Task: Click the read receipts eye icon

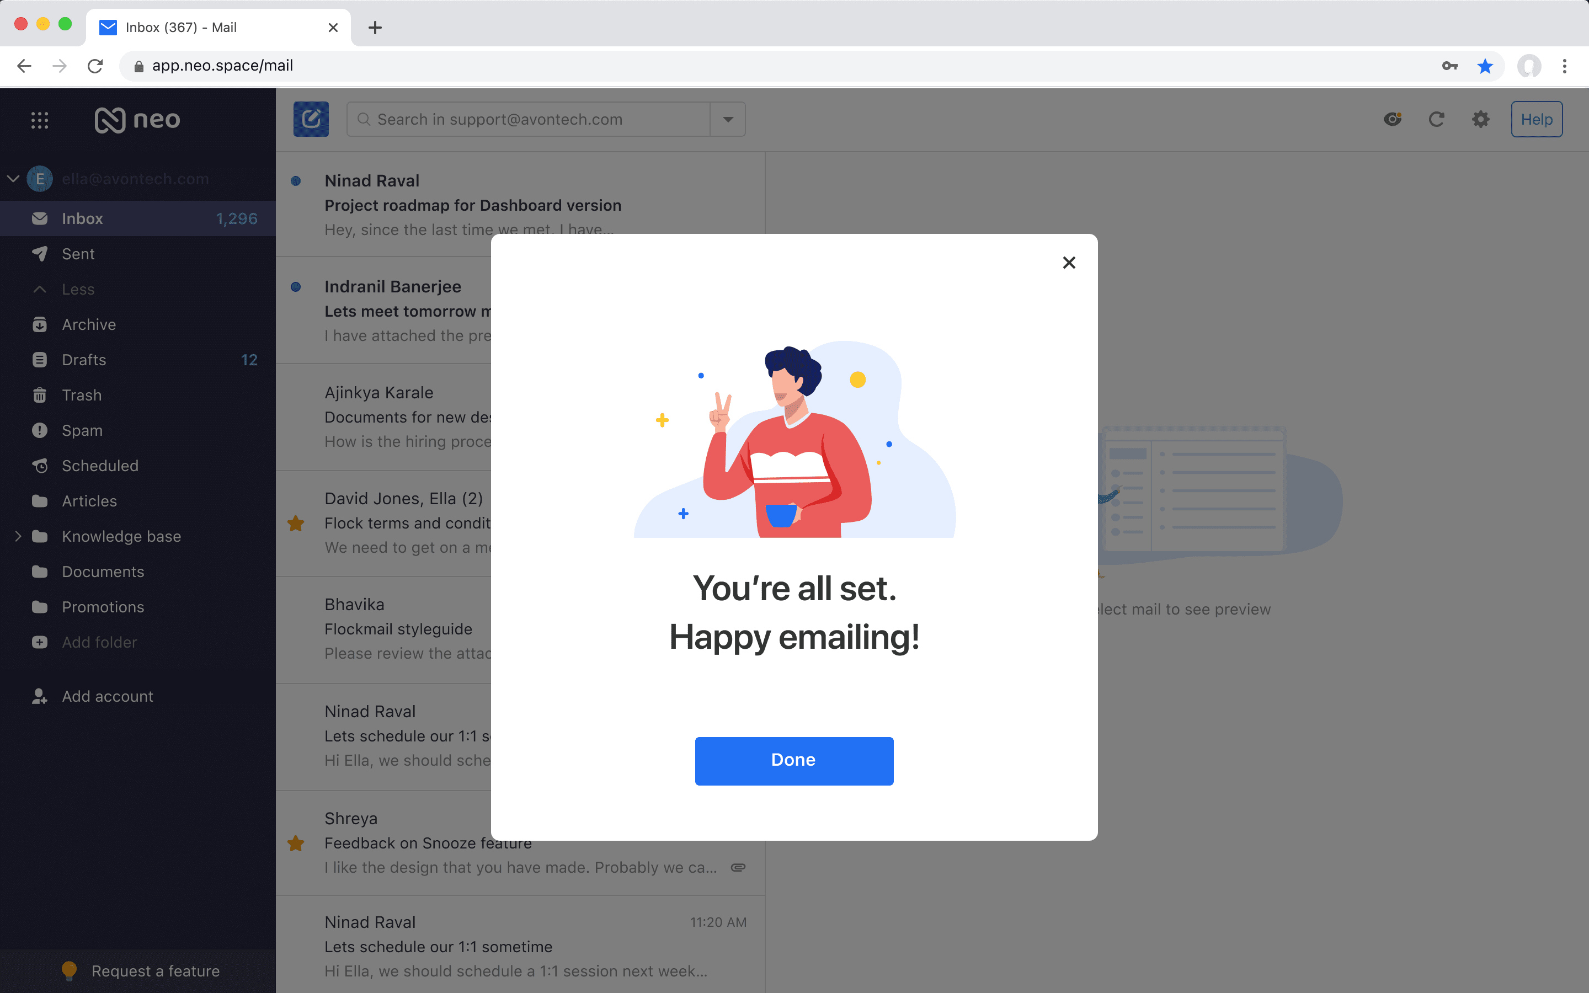Action: coord(1393,119)
